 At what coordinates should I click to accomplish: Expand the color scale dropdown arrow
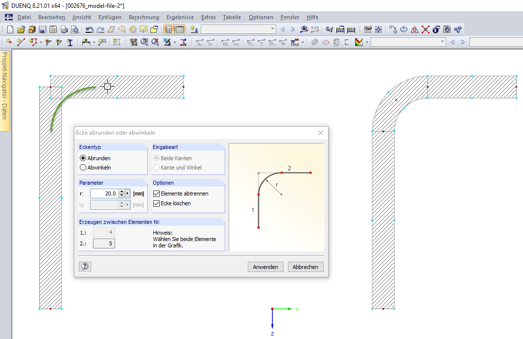pos(367,42)
